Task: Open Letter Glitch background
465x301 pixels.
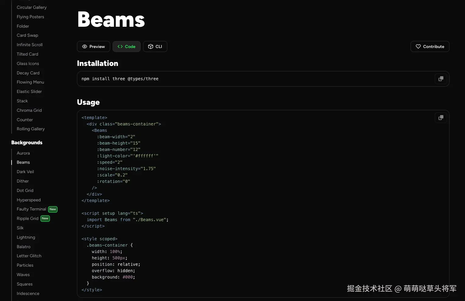Action: tap(29, 256)
